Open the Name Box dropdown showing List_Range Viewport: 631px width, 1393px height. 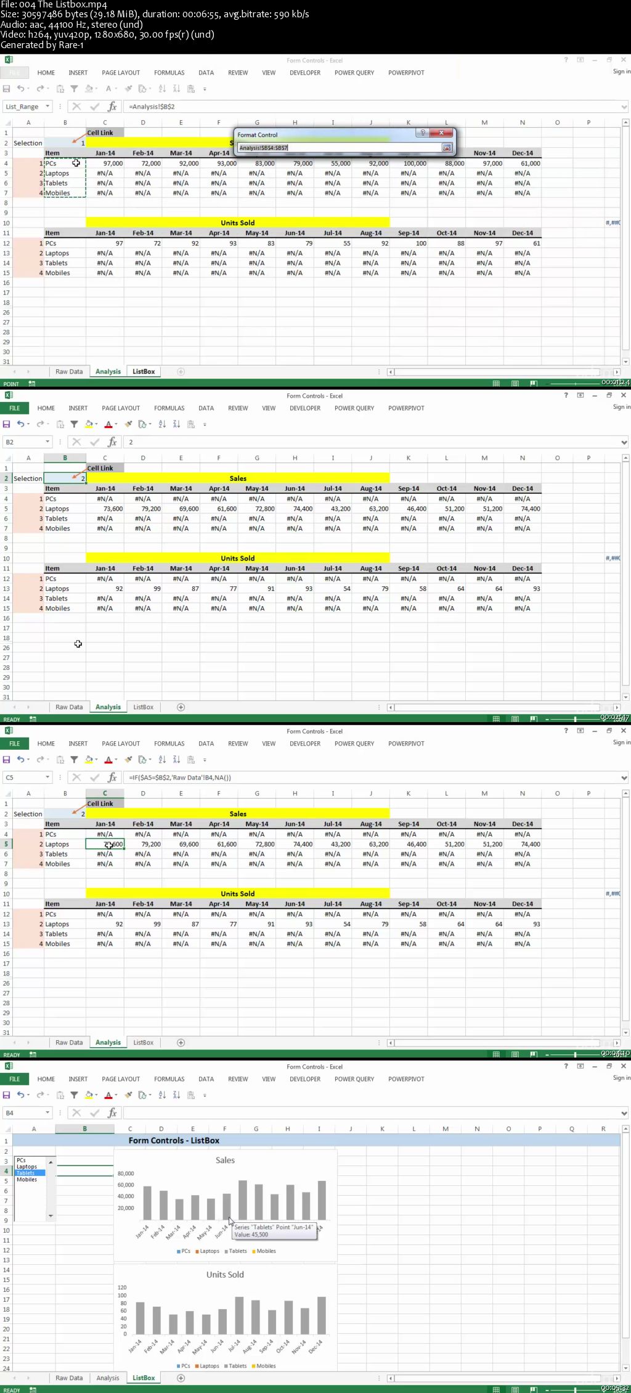47,107
